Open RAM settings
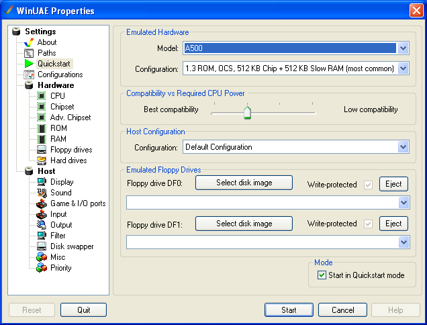This screenshot has width=427, height=325. [x=58, y=139]
